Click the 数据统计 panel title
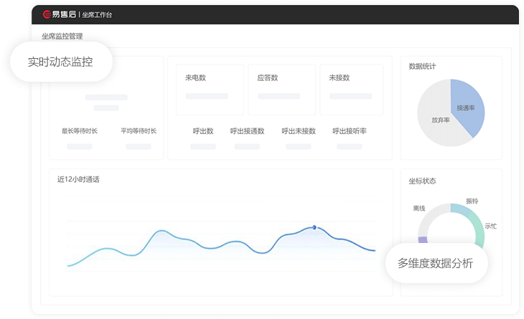Screen dimensions: 524x319 [x=422, y=66]
